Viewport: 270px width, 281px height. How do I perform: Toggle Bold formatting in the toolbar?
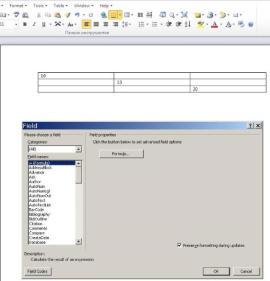(25, 24)
